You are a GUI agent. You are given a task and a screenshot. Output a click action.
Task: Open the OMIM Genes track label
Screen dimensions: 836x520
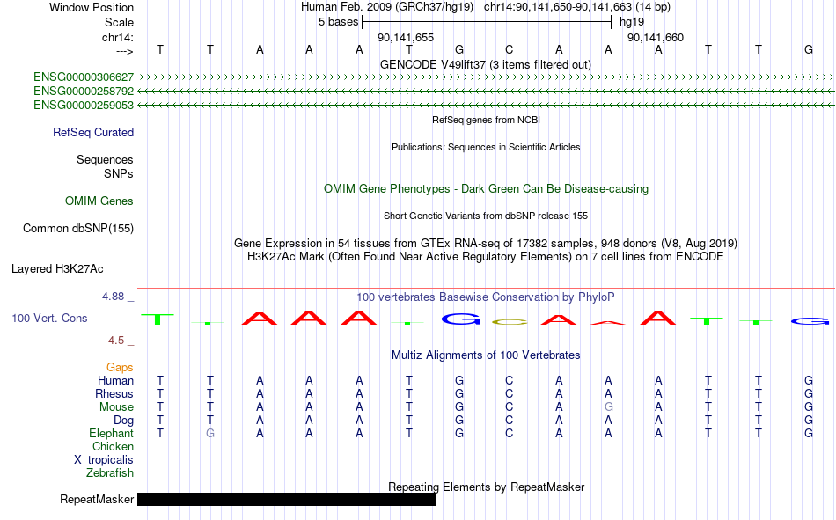[x=99, y=201]
